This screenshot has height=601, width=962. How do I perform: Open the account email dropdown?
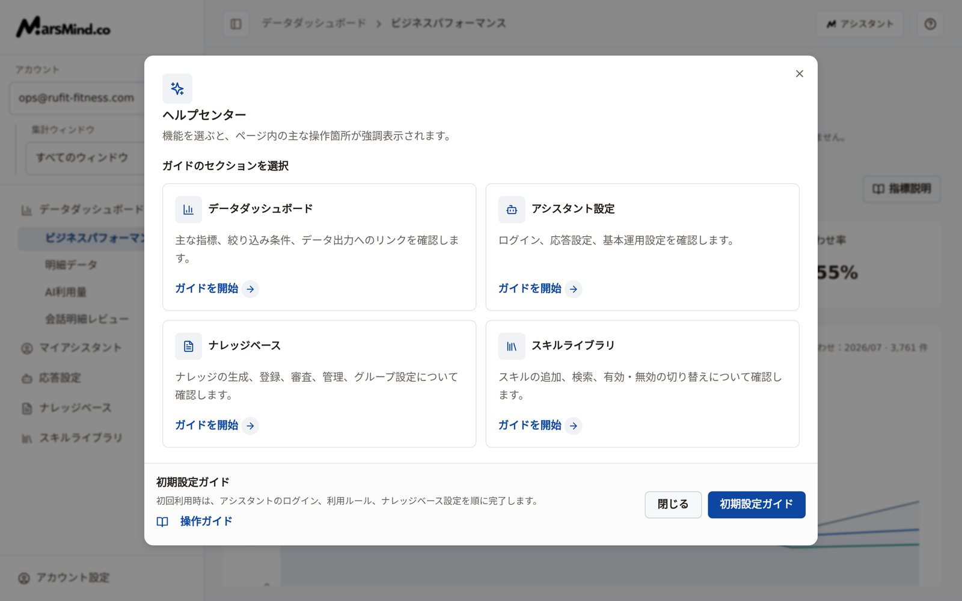(76, 98)
